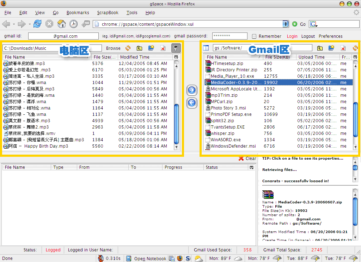Go up one folder in local pane
The height and width of the screenshot is (262, 361).
coord(140,48)
